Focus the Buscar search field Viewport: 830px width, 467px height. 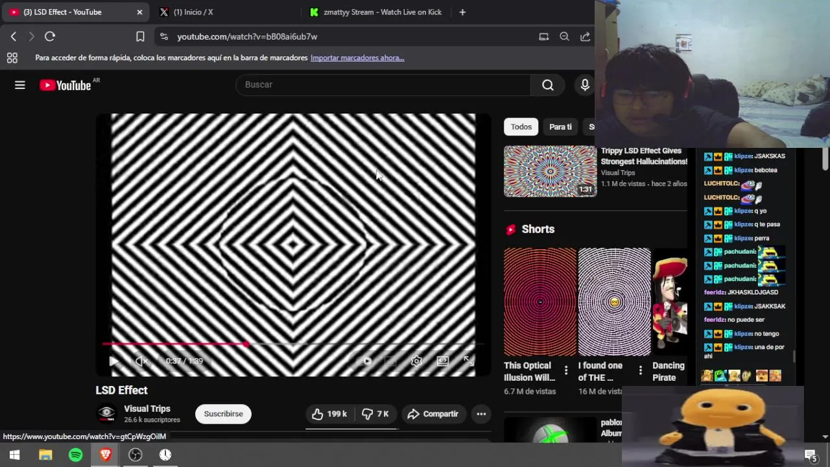[x=383, y=85]
